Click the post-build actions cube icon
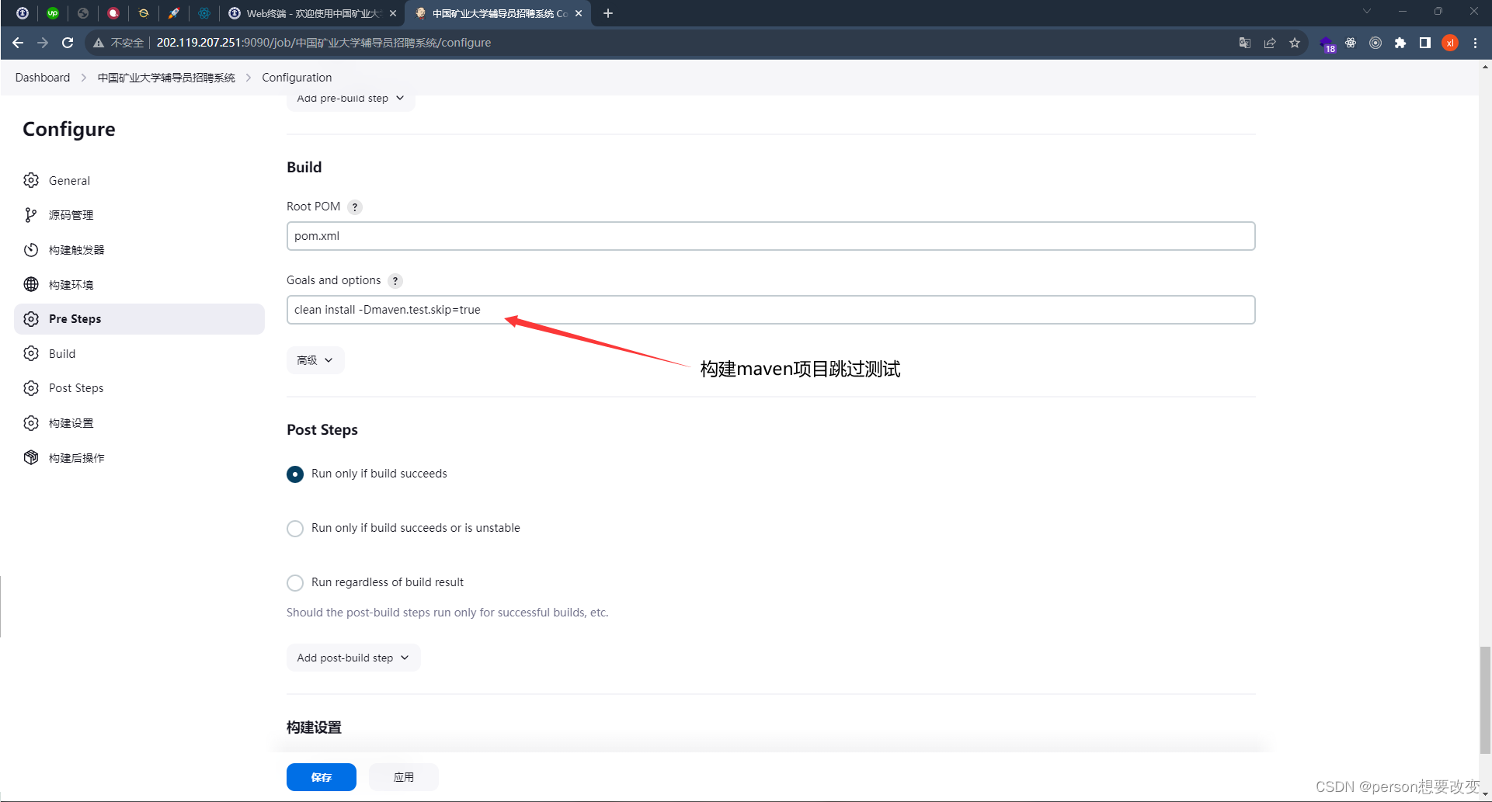This screenshot has width=1492, height=802. [x=31, y=457]
